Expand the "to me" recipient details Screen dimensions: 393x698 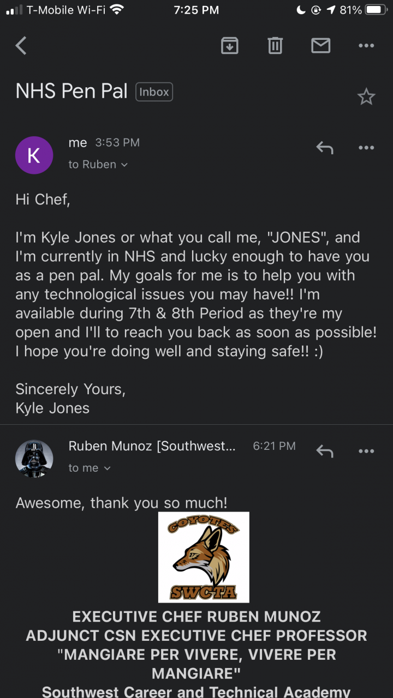point(90,468)
